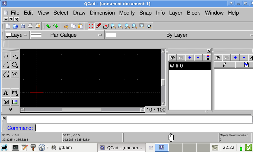
Task: Select the Text tool
Action: [x=6, y=93]
